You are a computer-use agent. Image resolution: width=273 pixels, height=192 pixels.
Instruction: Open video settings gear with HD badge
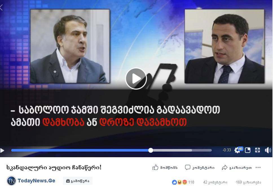point(238,150)
